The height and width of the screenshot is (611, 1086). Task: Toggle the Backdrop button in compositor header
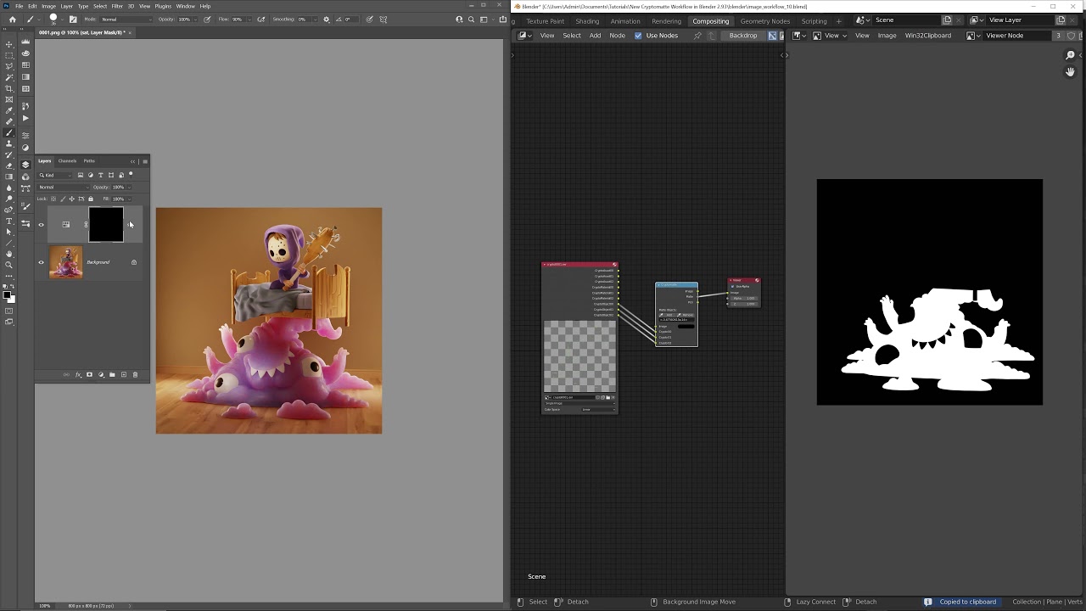click(743, 36)
